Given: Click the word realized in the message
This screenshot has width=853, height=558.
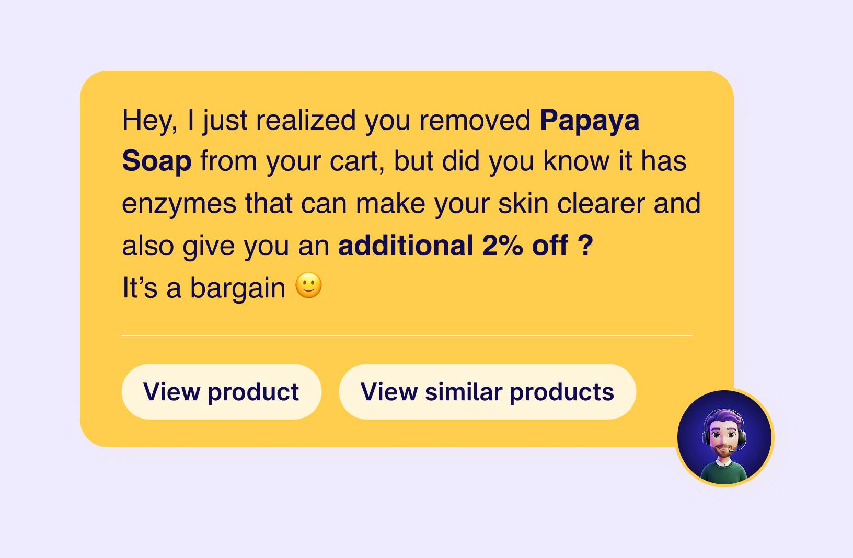Looking at the screenshot, I should coord(306,120).
